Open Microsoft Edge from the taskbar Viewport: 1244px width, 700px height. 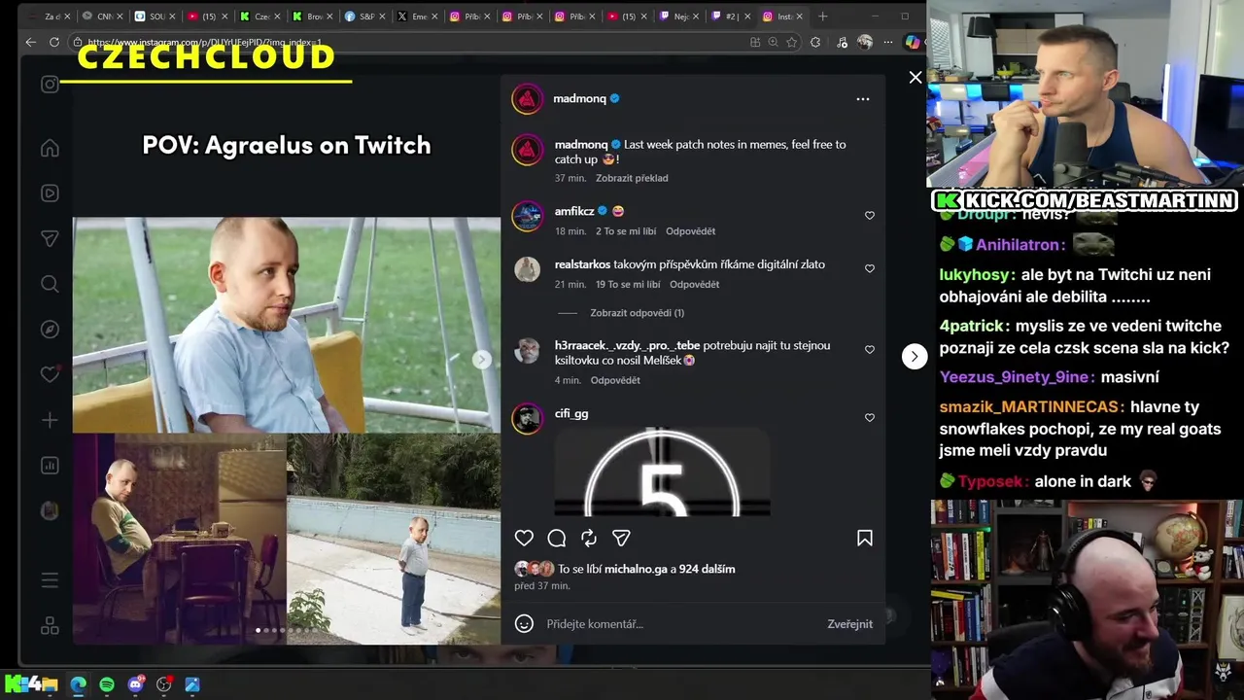[x=78, y=684]
